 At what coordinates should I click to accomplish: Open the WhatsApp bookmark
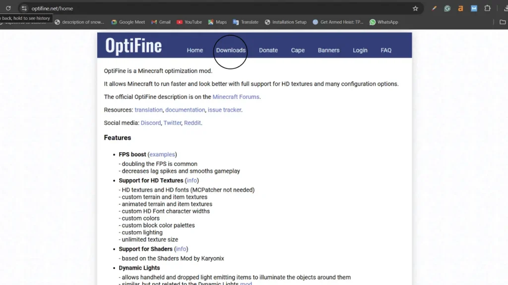[384, 22]
